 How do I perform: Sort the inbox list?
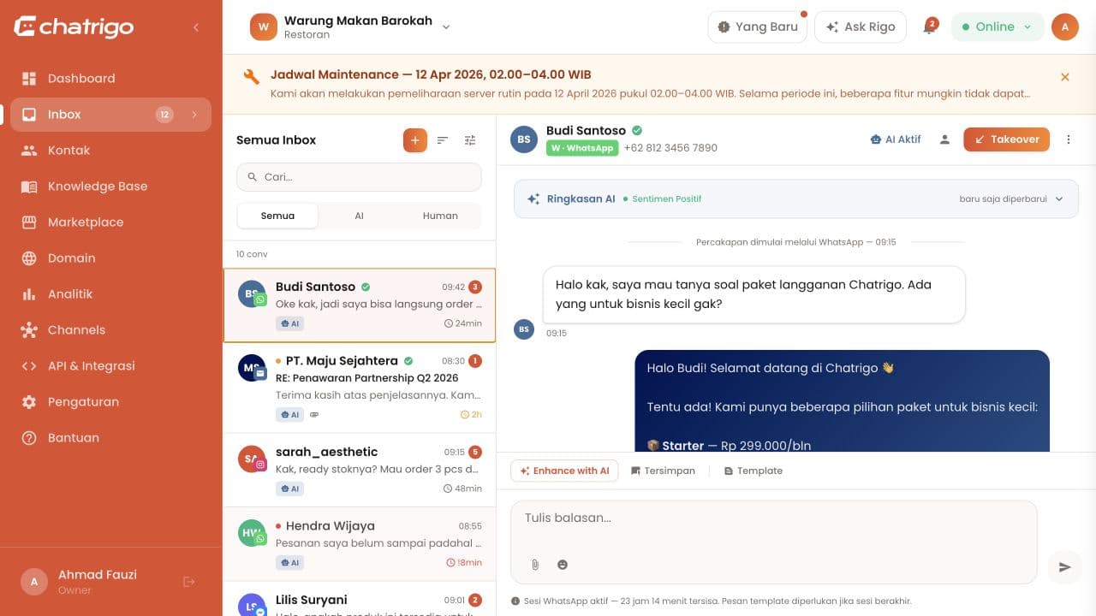tap(443, 140)
